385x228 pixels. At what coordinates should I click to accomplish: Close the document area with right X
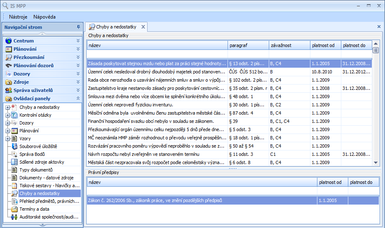(379, 26)
